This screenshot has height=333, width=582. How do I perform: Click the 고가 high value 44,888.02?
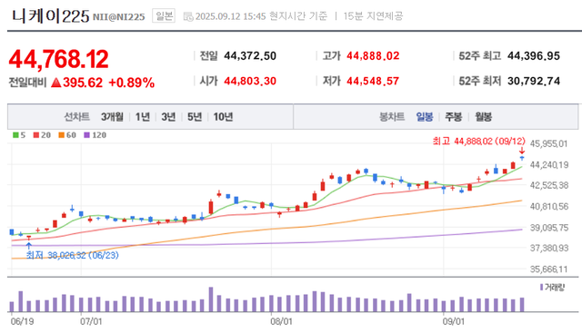click(373, 56)
